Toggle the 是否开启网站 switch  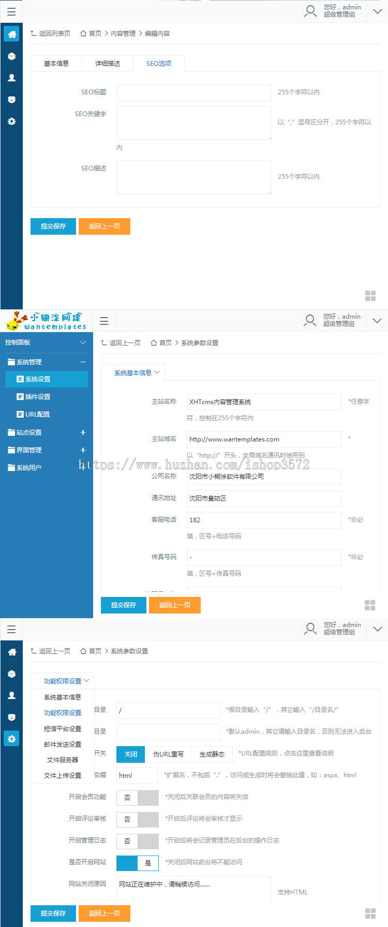[x=138, y=862]
